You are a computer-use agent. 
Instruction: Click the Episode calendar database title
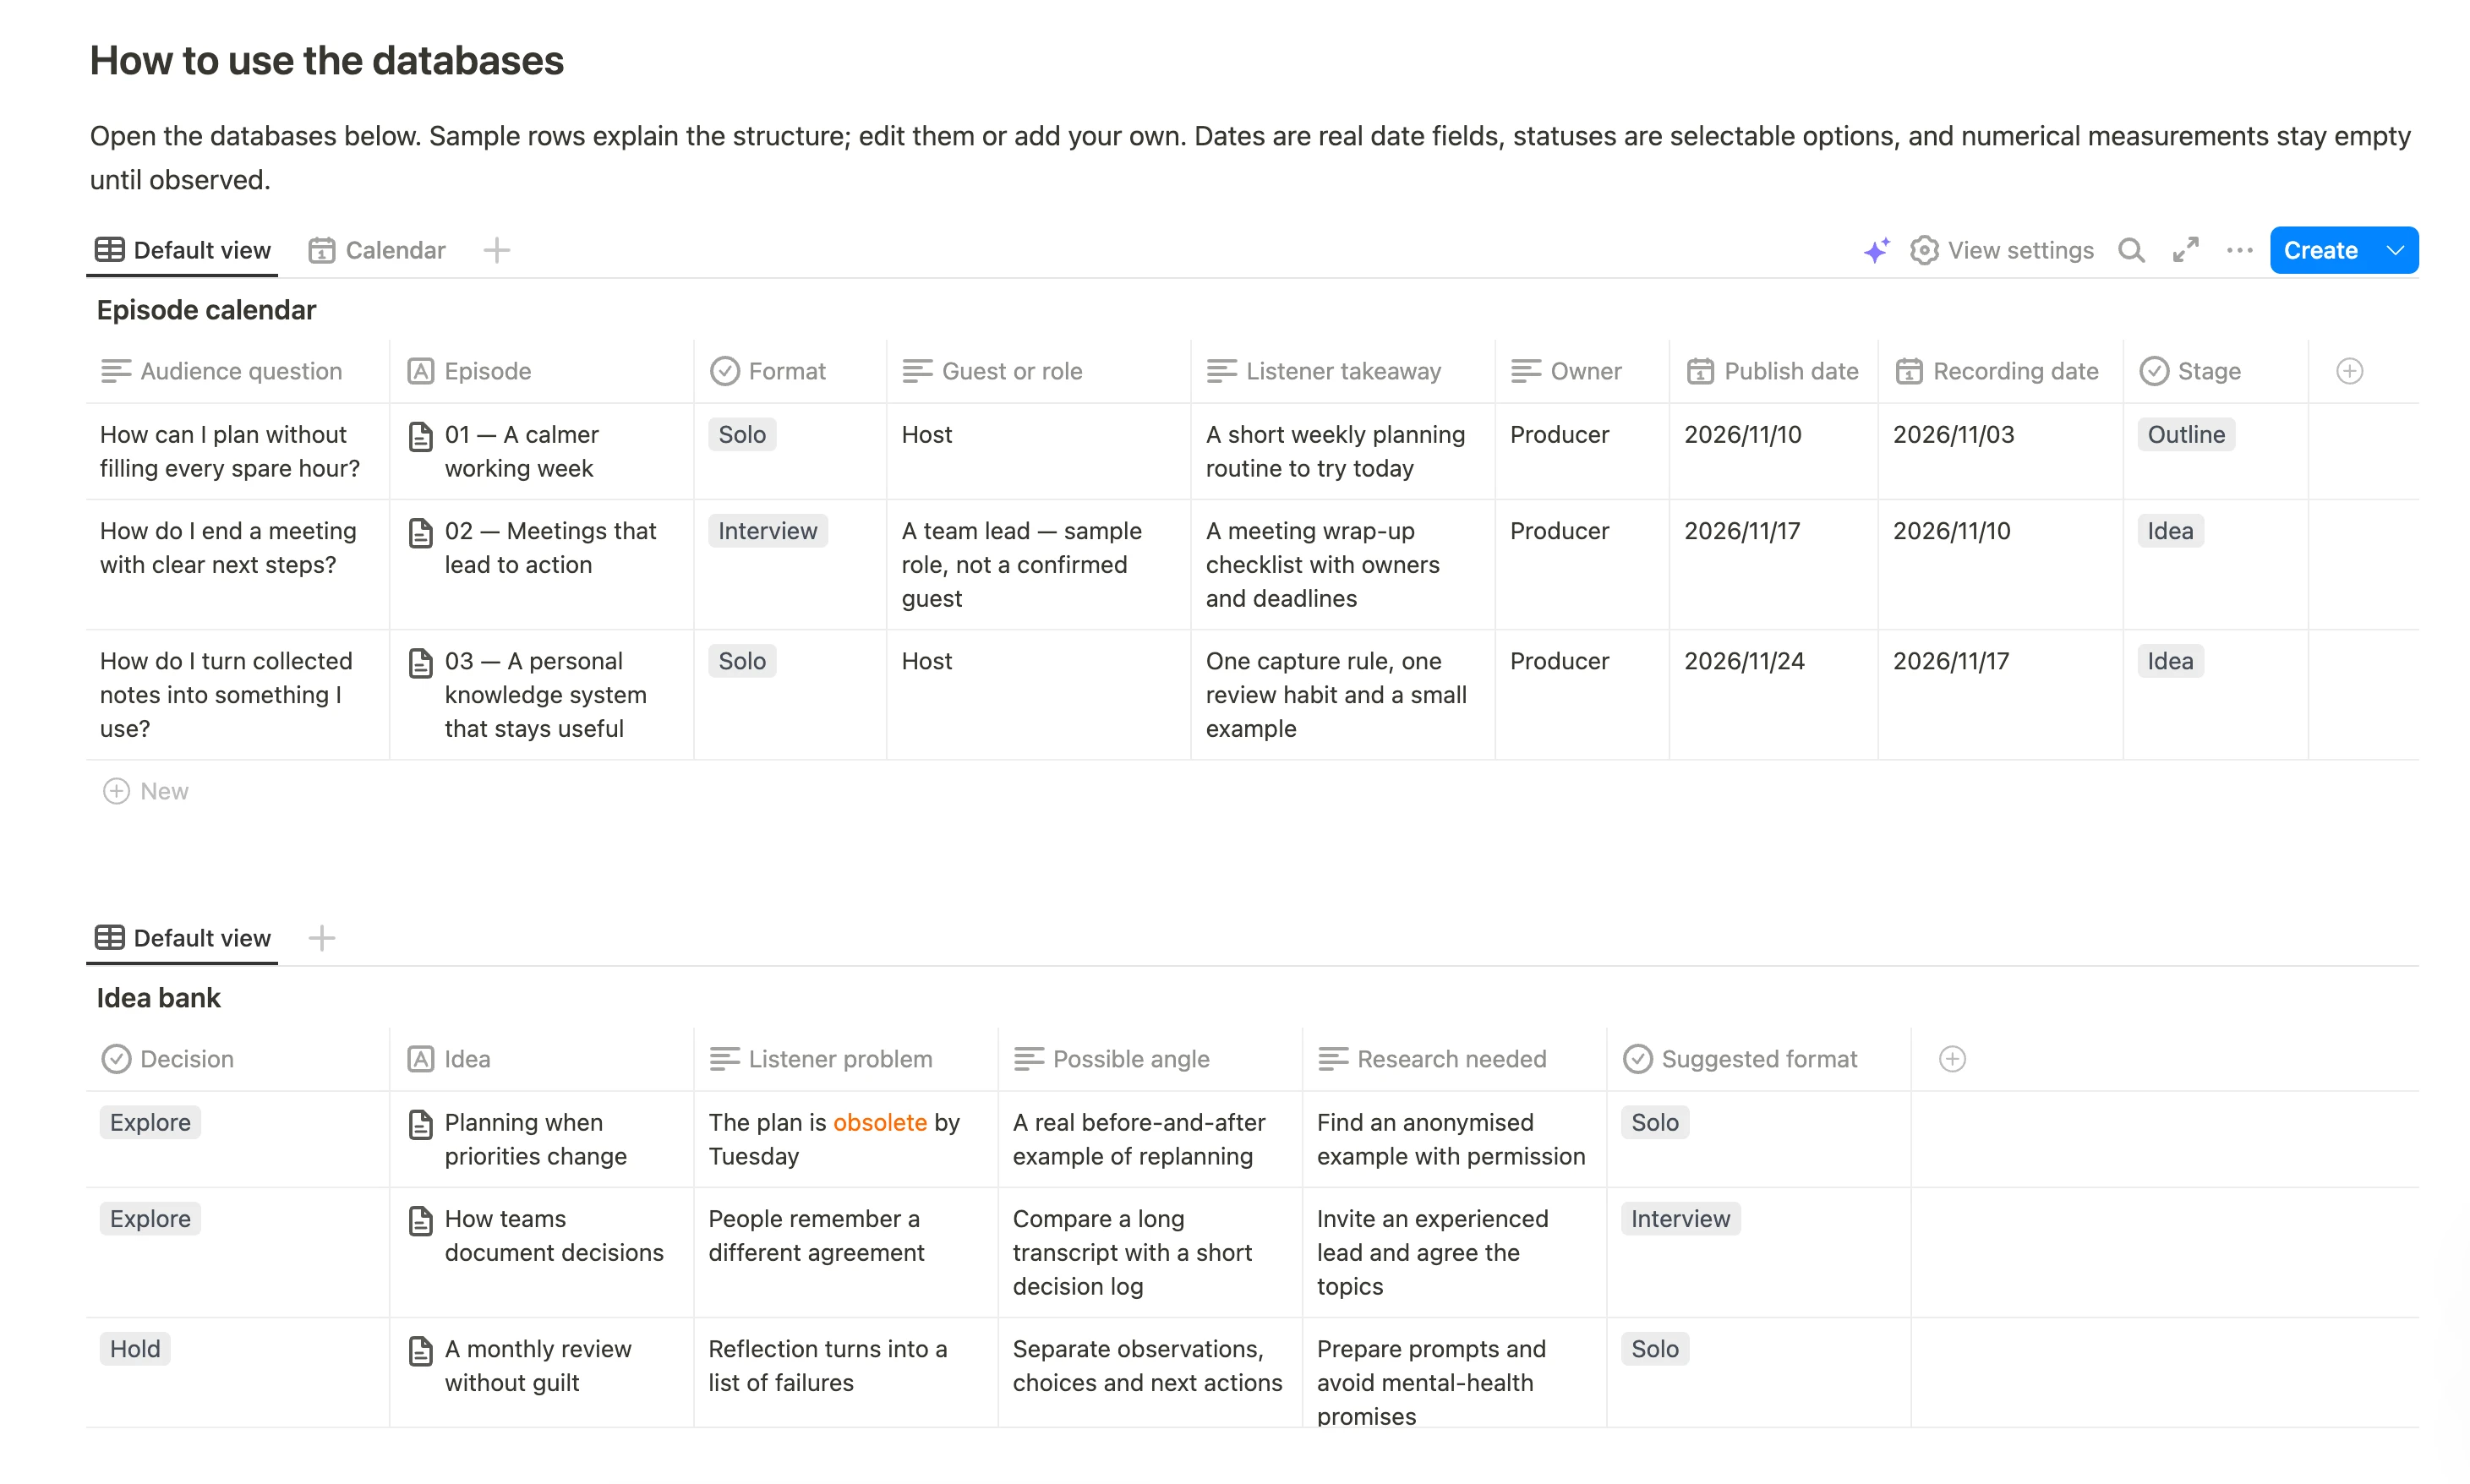click(x=206, y=310)
